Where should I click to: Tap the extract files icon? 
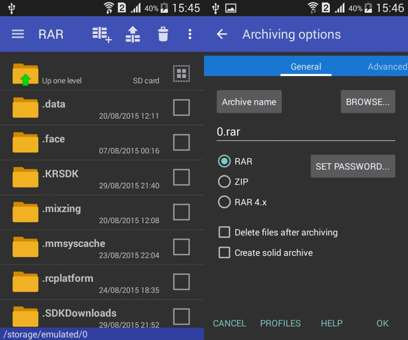[x=133, y=34]
